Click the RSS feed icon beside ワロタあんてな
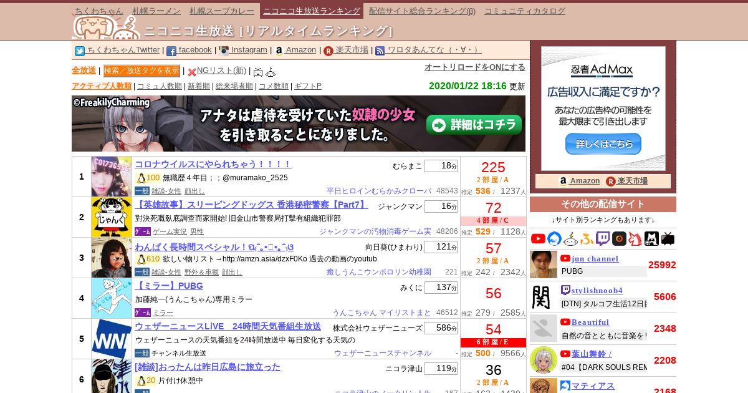Image resolution: width=748 pixels, height=393 pixels. [380, 51]
